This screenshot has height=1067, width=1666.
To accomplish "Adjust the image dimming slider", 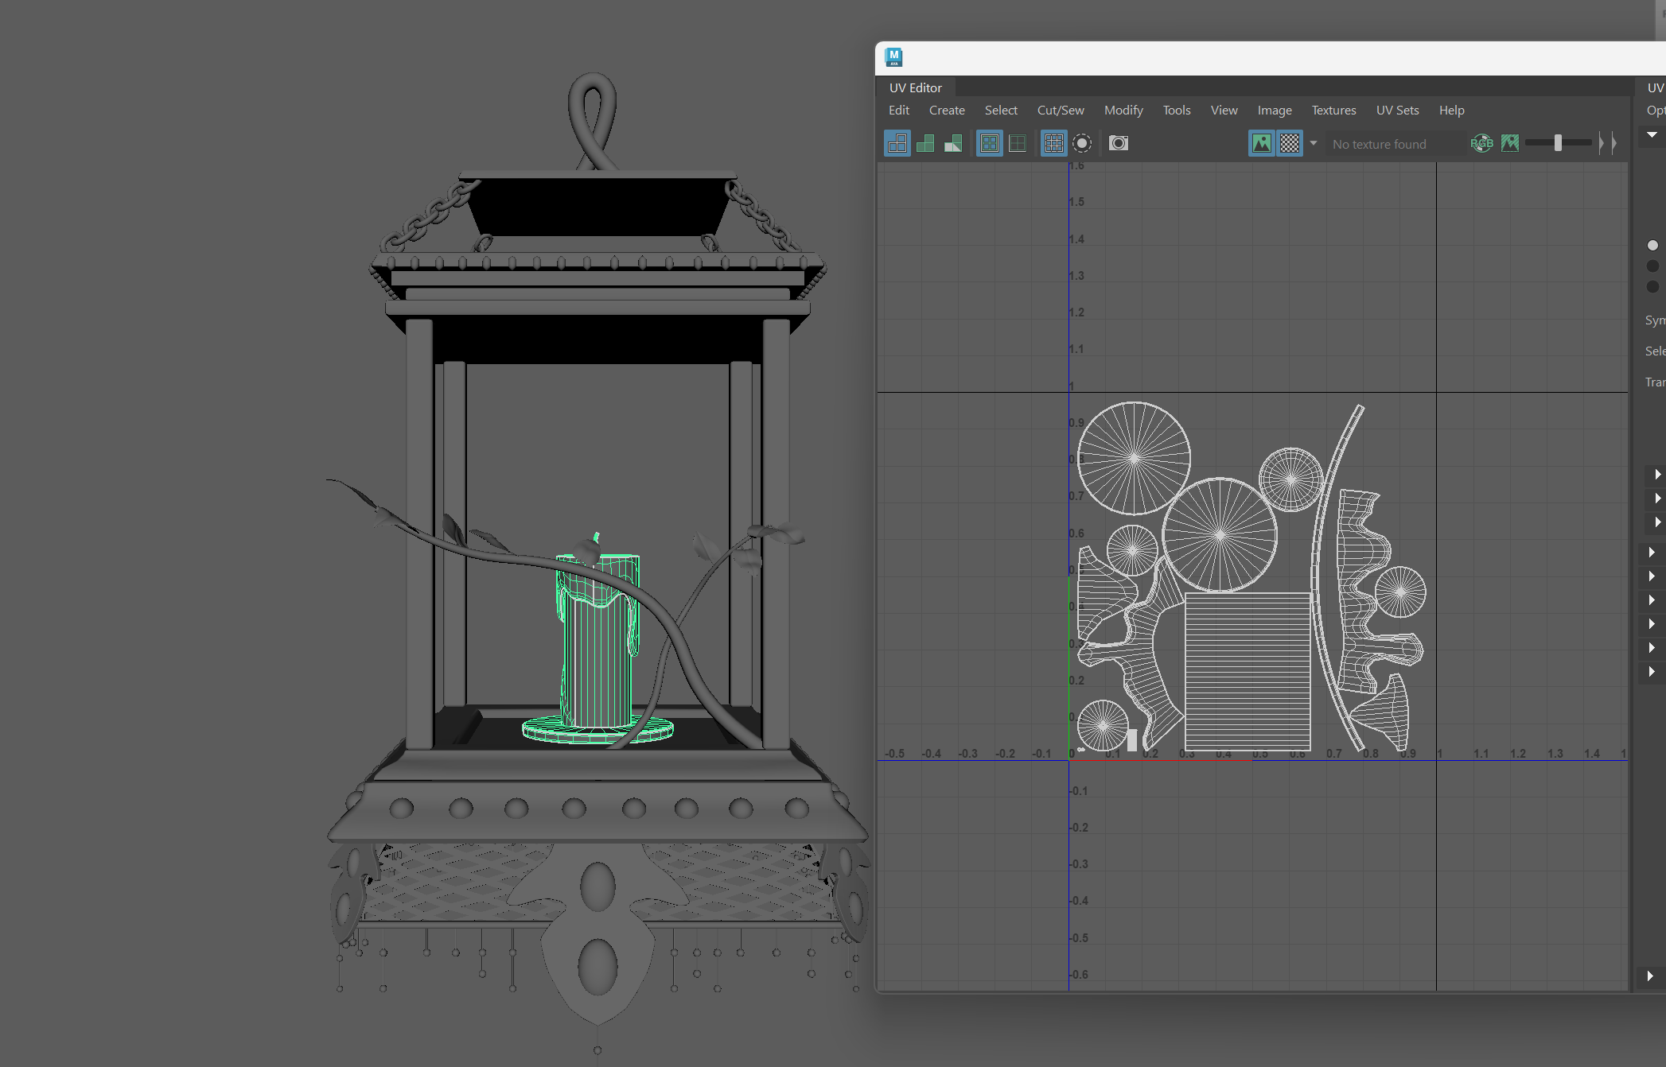I will 1558,143.
